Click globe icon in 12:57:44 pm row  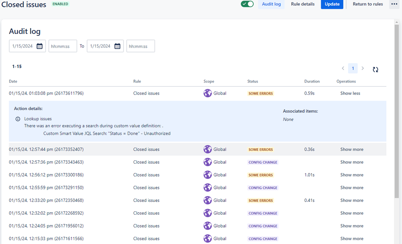click(x=208, y=149)
